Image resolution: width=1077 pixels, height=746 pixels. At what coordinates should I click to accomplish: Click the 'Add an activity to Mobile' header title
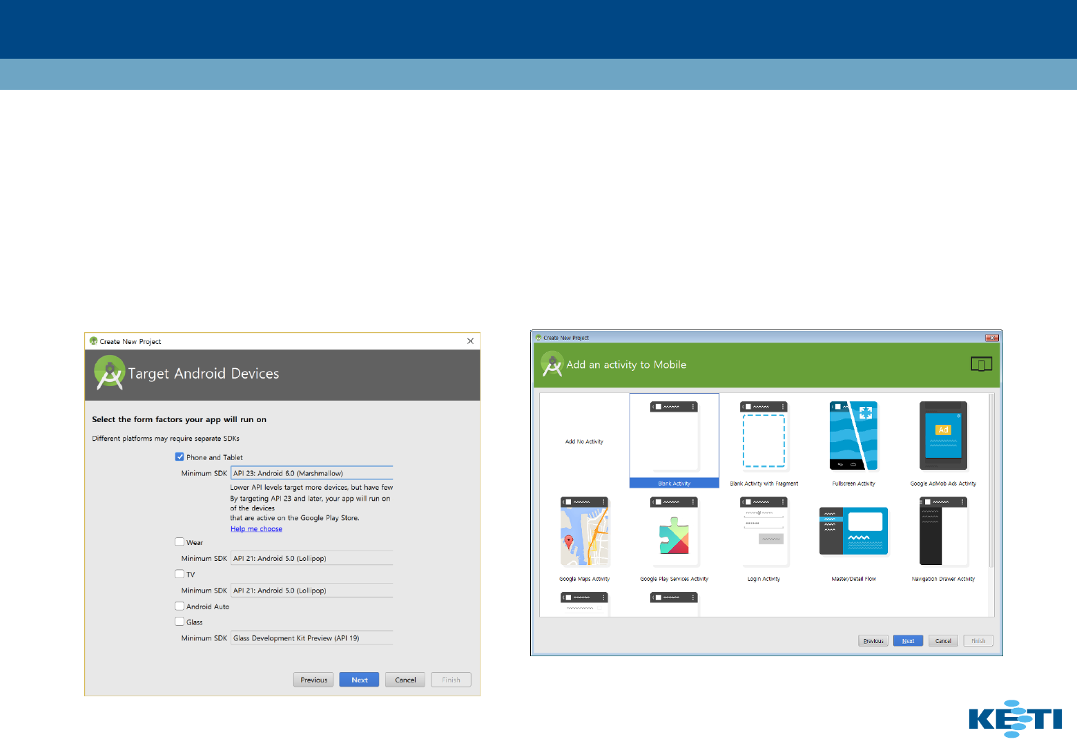(x=626, y=365)
